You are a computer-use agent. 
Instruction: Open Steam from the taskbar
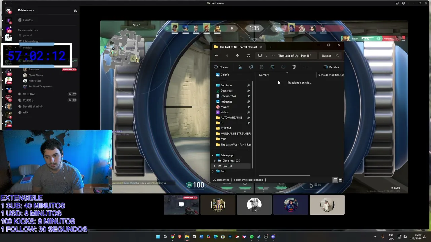point(259,237)
